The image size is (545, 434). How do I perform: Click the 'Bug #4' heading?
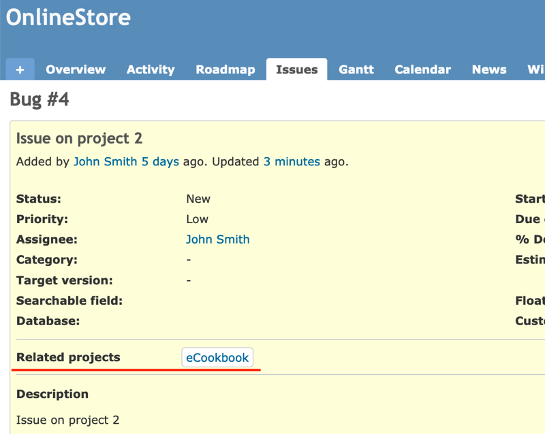point(40,99)
